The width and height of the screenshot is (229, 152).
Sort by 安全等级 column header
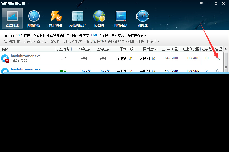(x=63, y=49)
